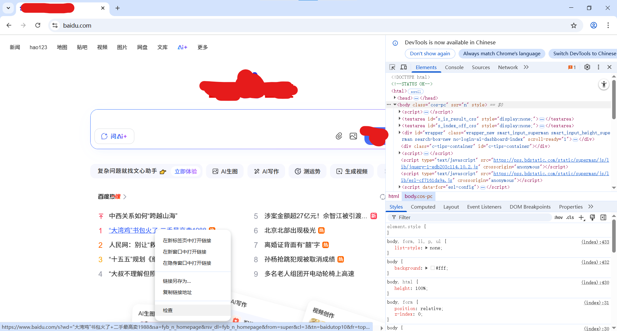Open the 立即体验 link on Baidu
Screen dimensions: 617x331
tap(186, 171)
